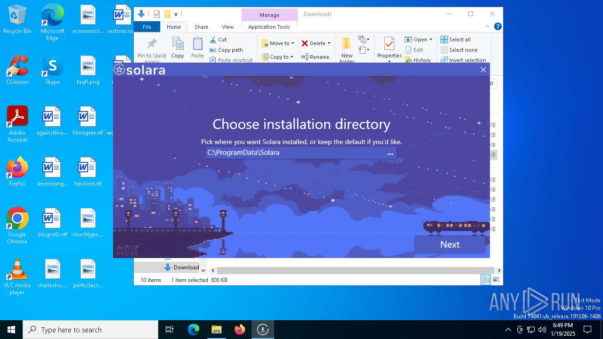Open the File tab in Explorer
The image size is (603, 339).
147,27
